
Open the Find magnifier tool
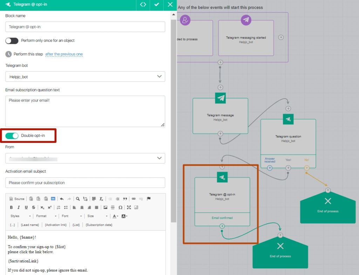[78, 199]
